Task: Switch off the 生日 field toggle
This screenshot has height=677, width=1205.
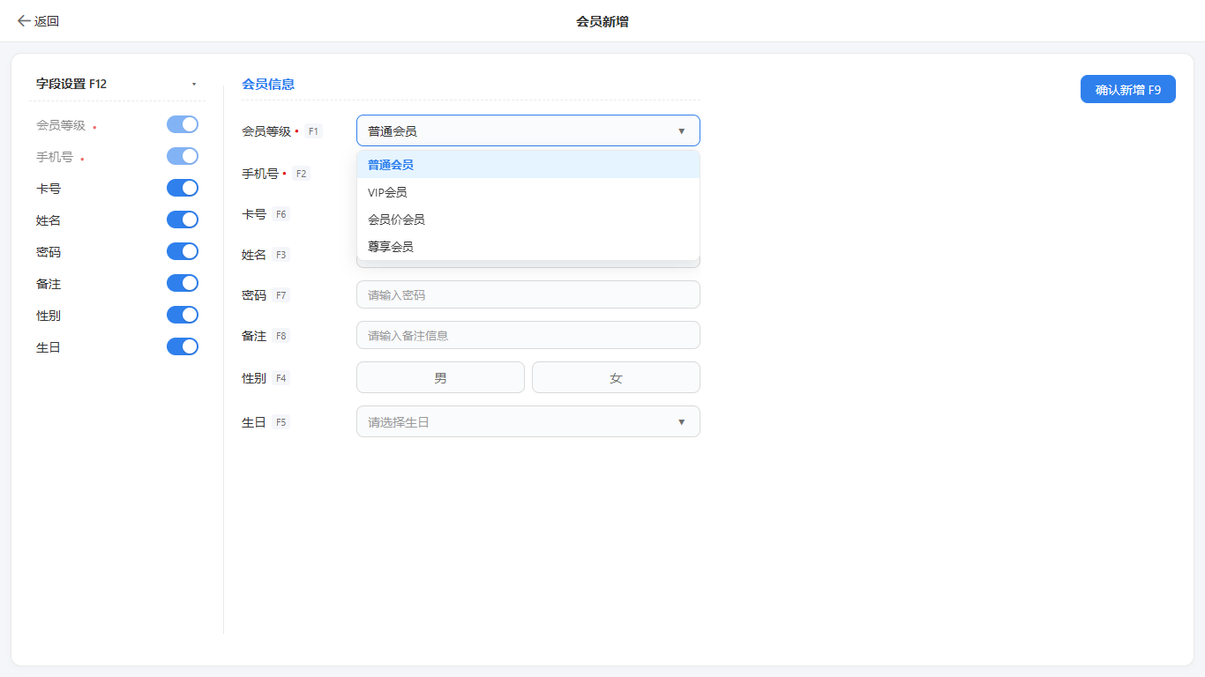Action: coord(183,346)
